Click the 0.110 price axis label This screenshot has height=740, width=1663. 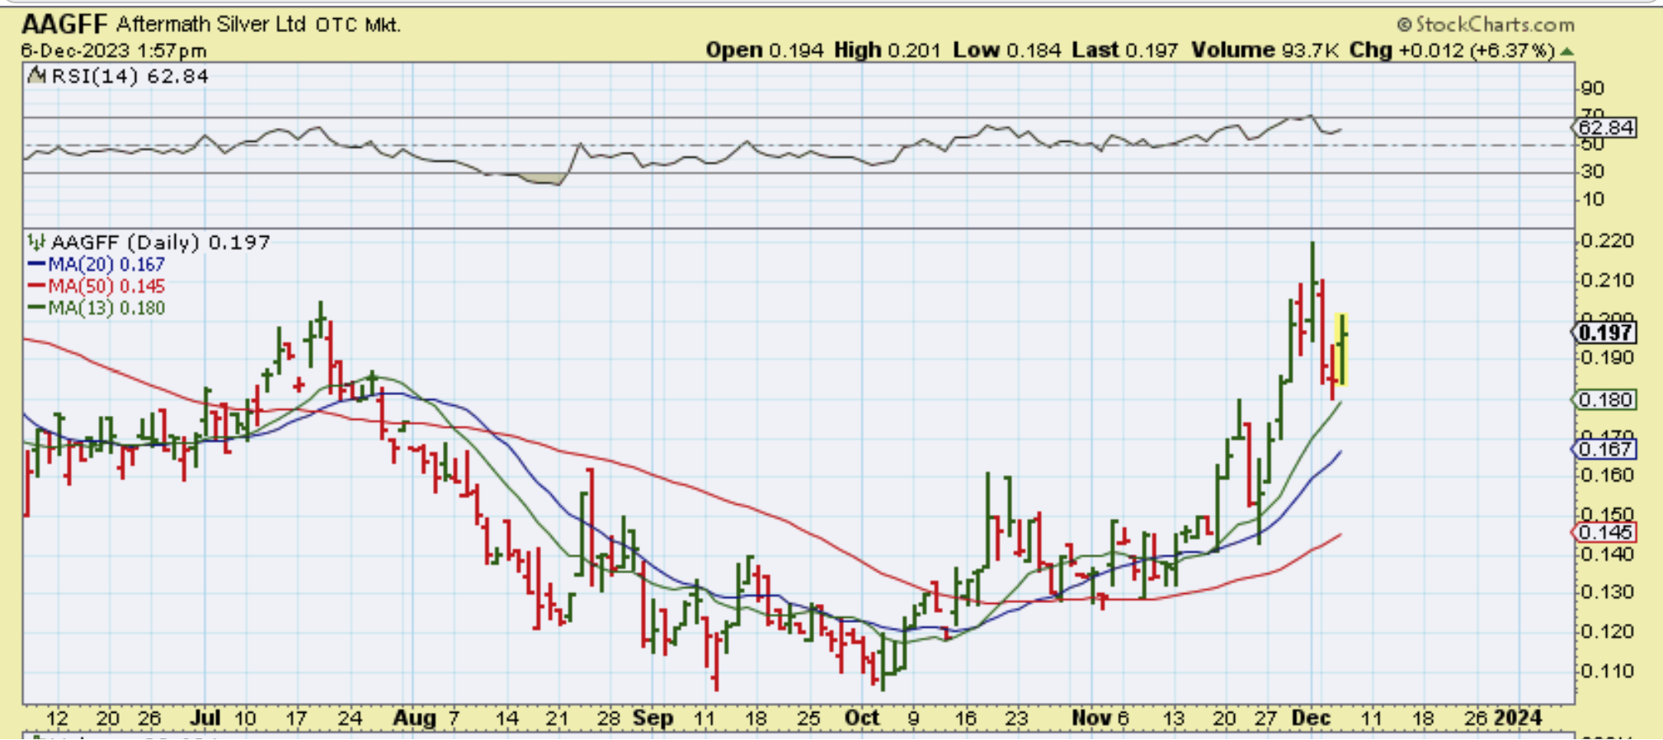tap(1607, 672)
